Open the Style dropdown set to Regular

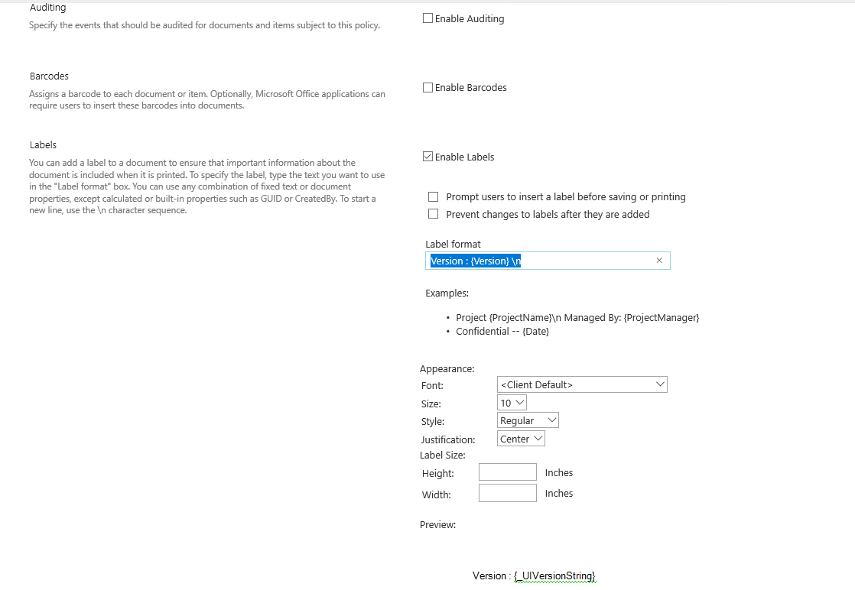[x=528, y=420]
